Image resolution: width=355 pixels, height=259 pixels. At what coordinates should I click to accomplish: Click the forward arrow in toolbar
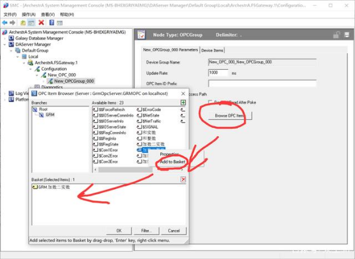12,22
